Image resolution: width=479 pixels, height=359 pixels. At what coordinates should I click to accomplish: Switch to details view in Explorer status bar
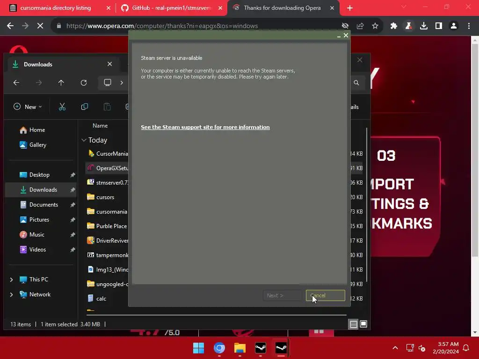pyautogui.click(x=354, y=324)
